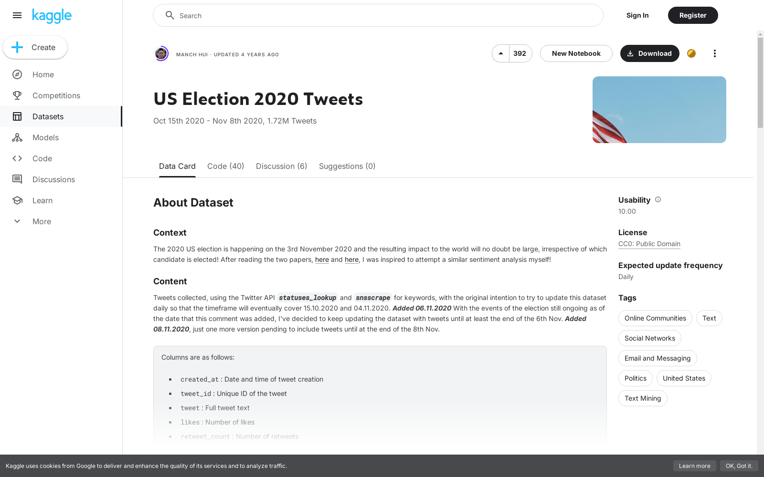Open Competitions via the trophy icon
764x477 pixels.
coord(17,95)
